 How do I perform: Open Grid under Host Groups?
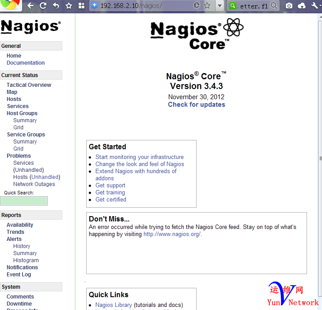point(18,128)
